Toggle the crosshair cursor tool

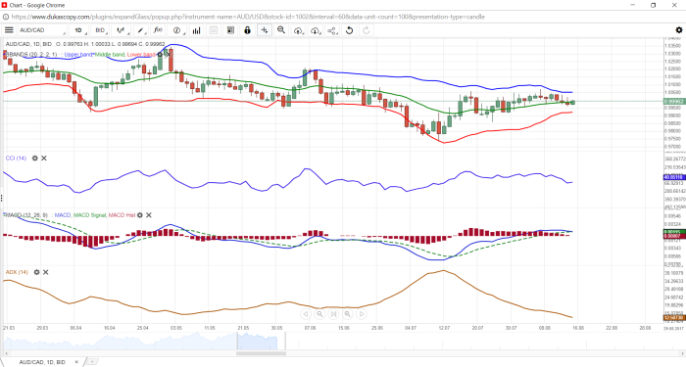click(x=265, y=30)
